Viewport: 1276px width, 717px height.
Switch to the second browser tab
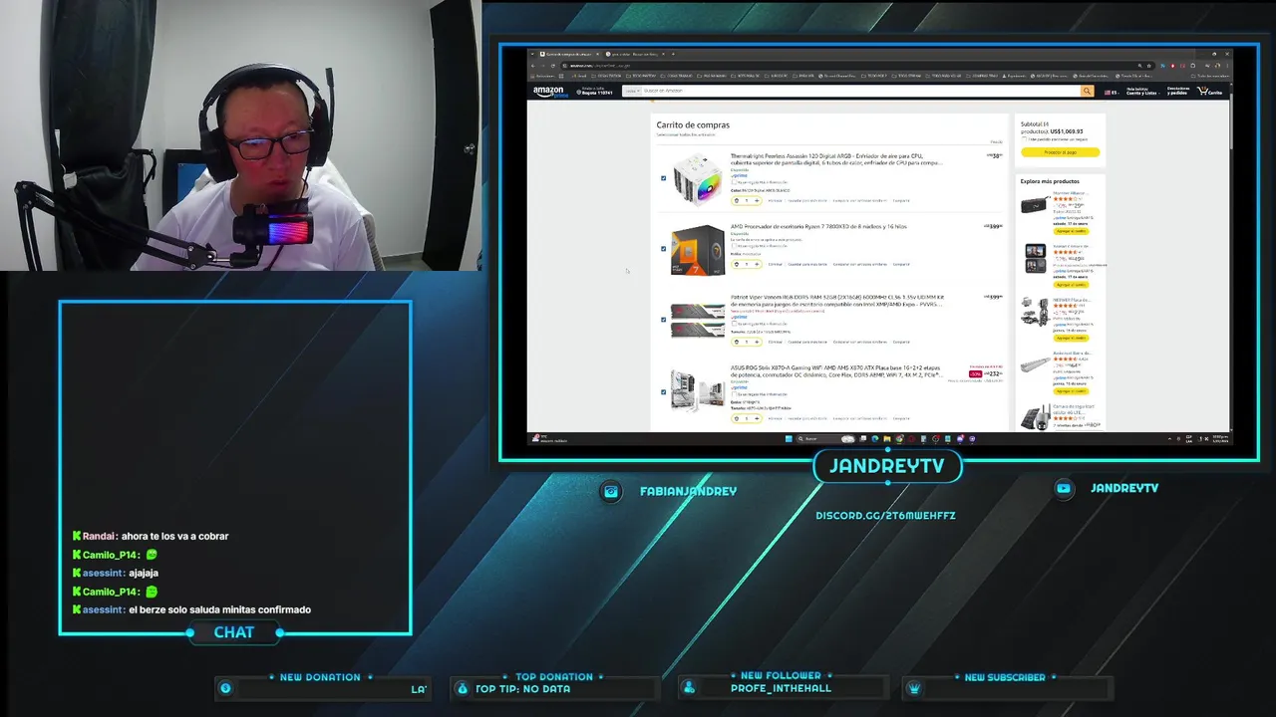pyautogui.click(x=634, y=54)
